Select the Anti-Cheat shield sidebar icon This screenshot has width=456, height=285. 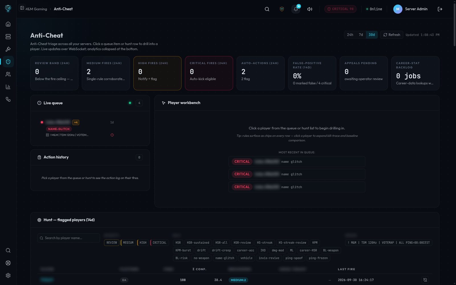pyautogui.click(x=8, y=62)
